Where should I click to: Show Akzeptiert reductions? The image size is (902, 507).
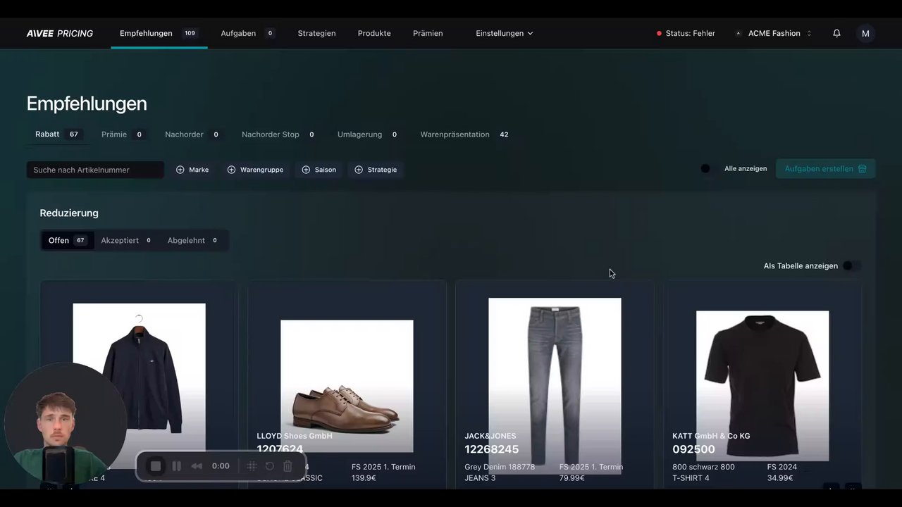(x=127, y=240)
